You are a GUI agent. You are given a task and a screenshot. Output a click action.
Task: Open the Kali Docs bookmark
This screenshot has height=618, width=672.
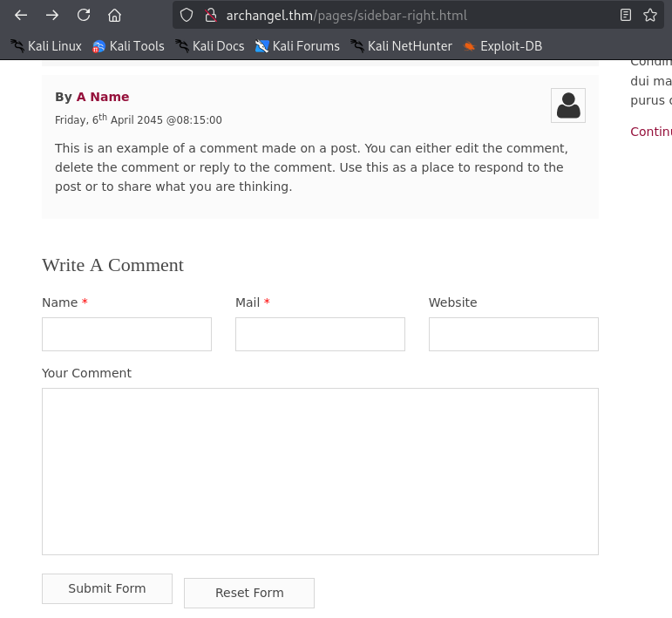(209, 46)
